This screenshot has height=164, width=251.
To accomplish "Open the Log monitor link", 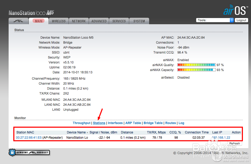I will click(x=181, y=123).
